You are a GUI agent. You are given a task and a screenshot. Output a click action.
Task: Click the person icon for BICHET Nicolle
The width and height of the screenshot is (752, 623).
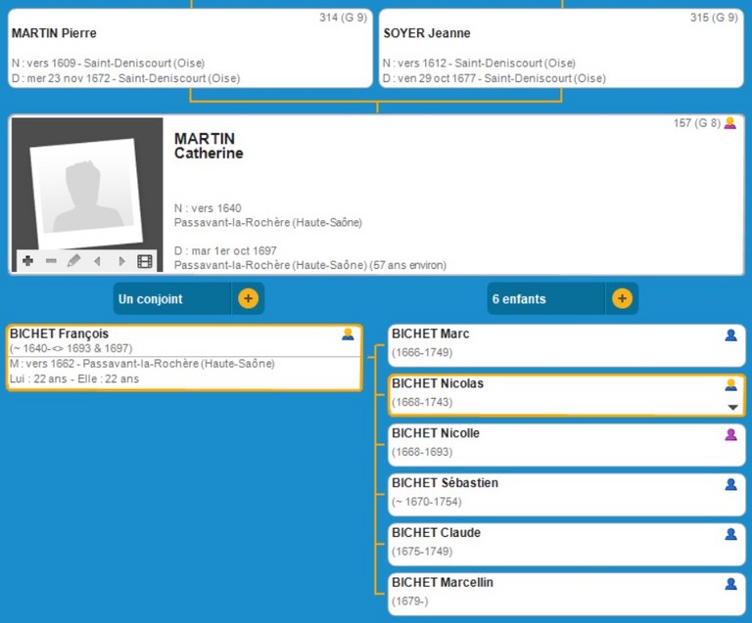click(x=730, y=434)
